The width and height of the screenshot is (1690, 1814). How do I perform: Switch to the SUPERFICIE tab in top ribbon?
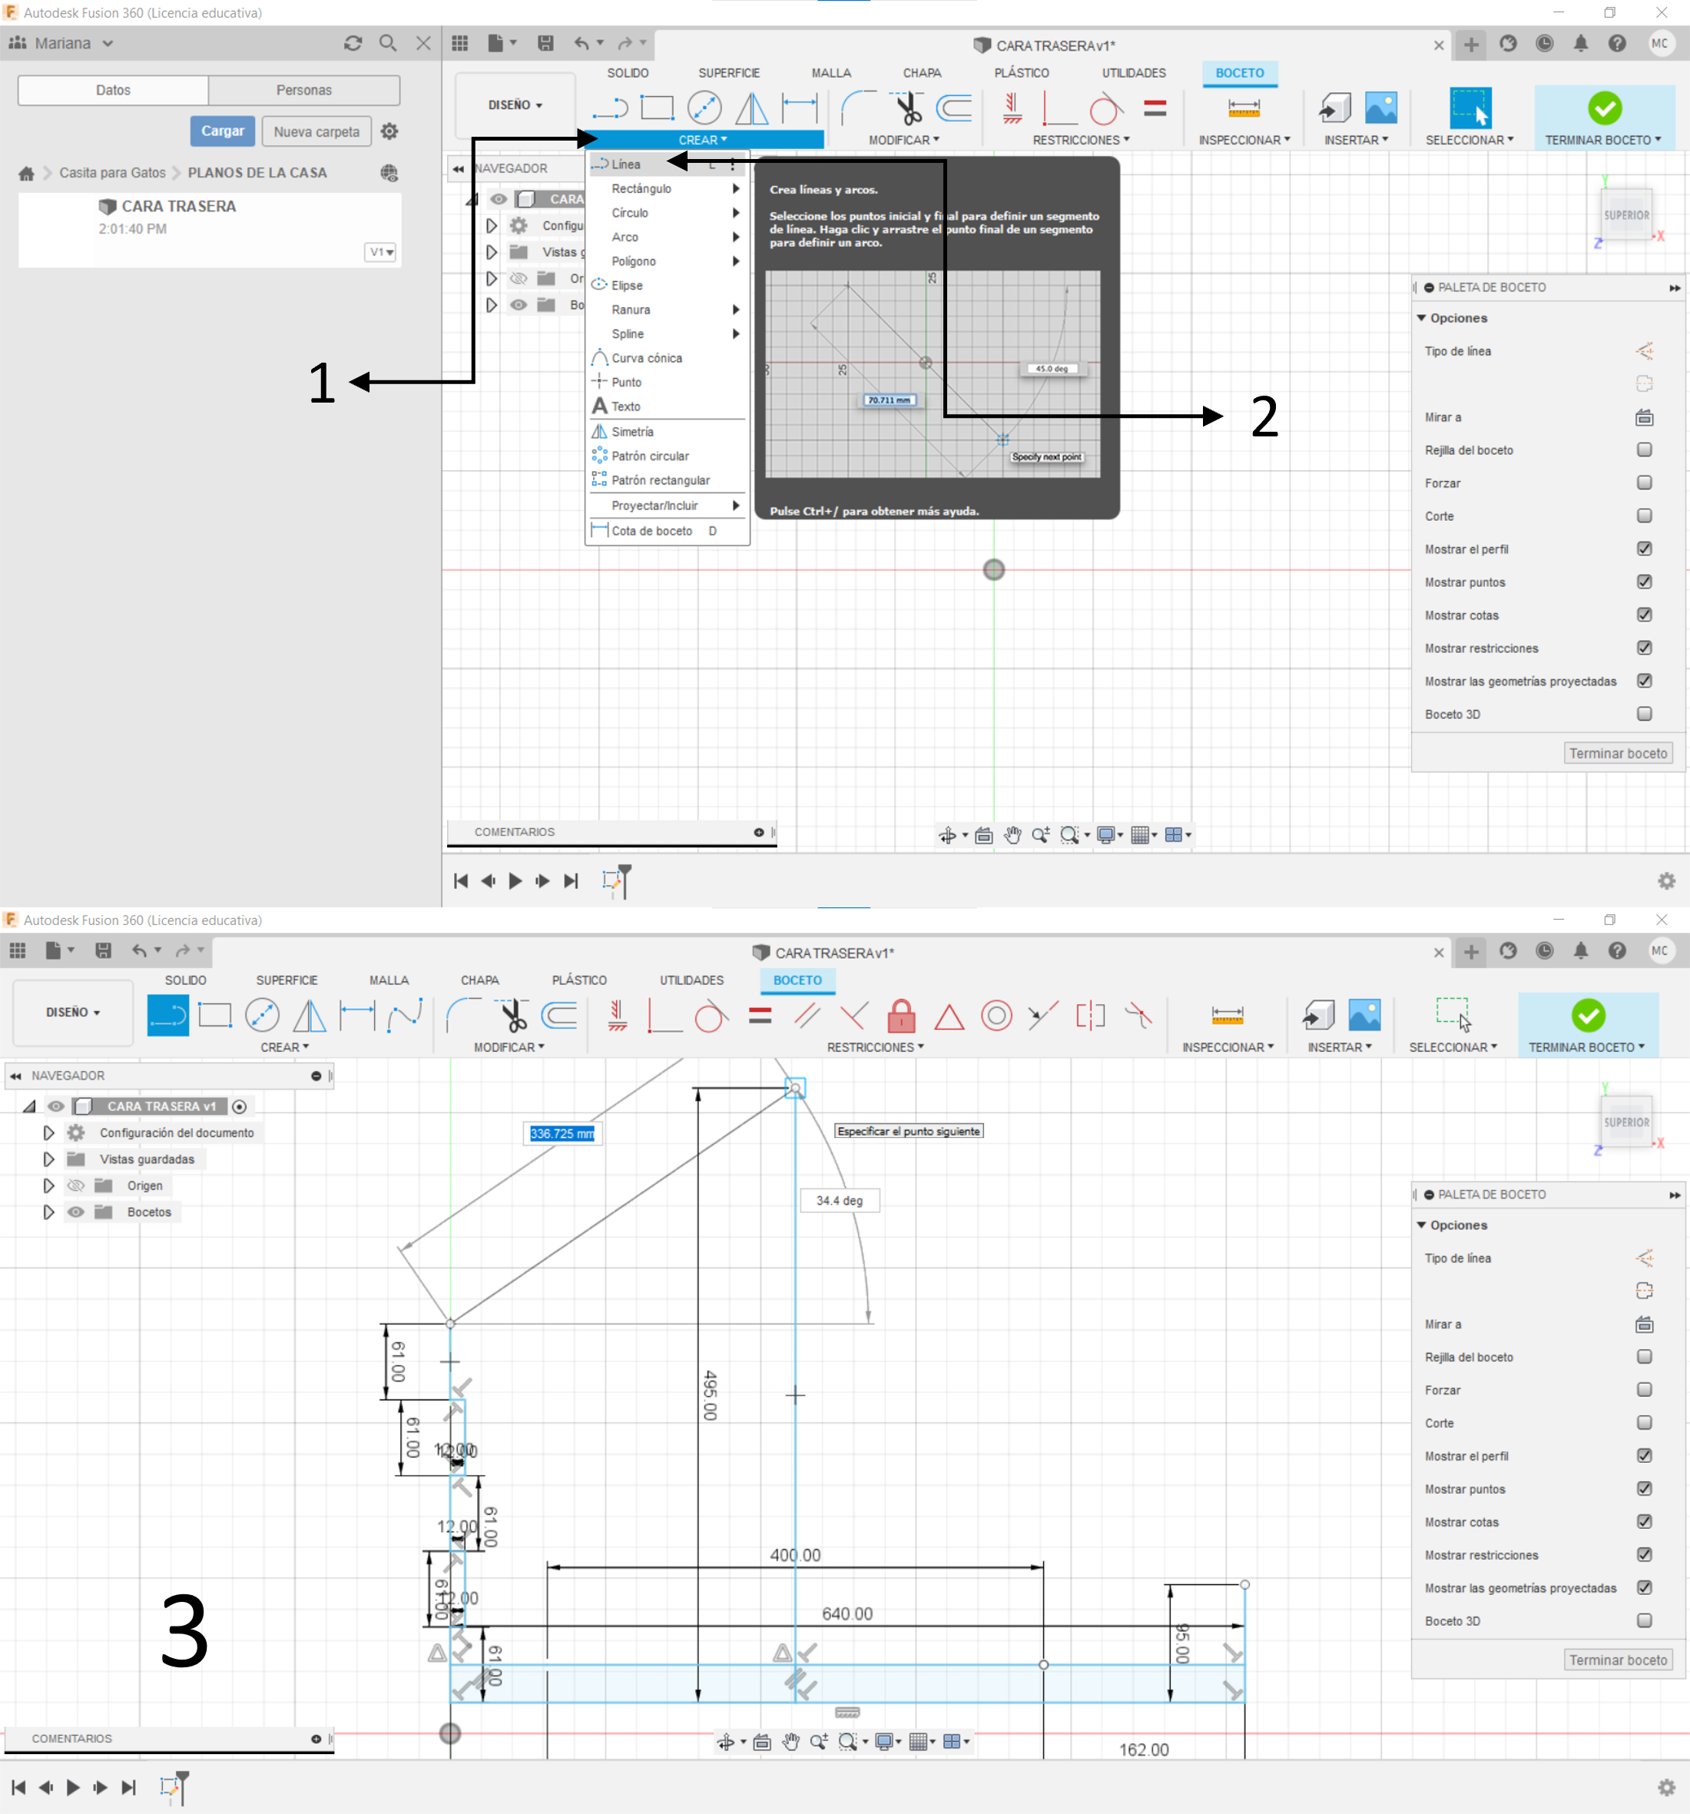click(x=728, y=73)
